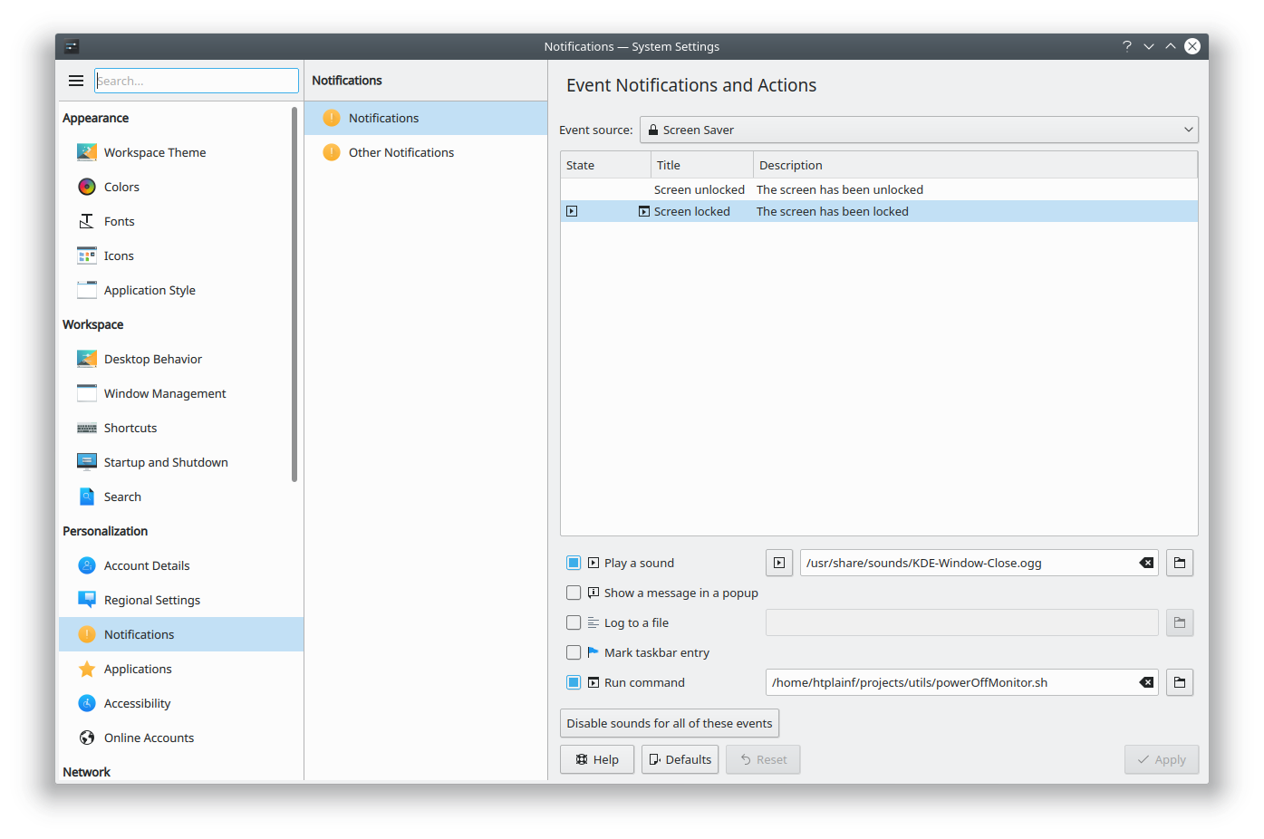
Task: Click the Apply button
Action: click(1162, 759)
